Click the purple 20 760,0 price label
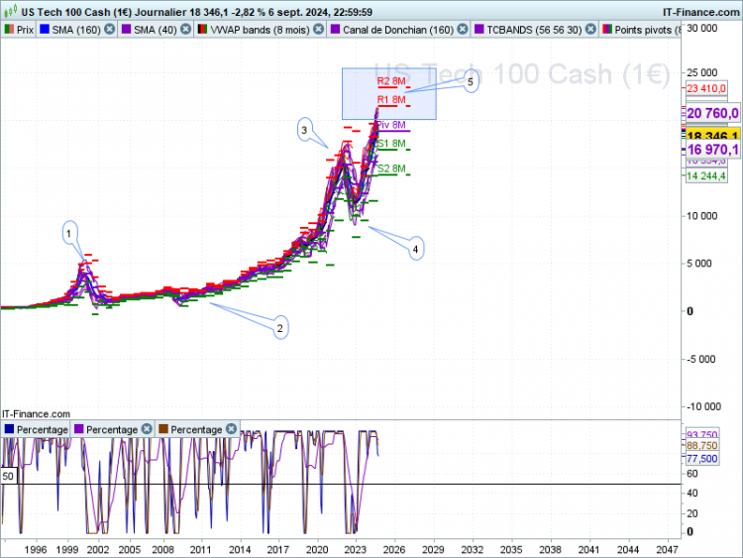 click(712, 113)
